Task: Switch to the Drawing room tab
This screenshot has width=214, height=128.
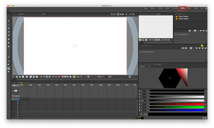Action: click(x=160, y=8)
